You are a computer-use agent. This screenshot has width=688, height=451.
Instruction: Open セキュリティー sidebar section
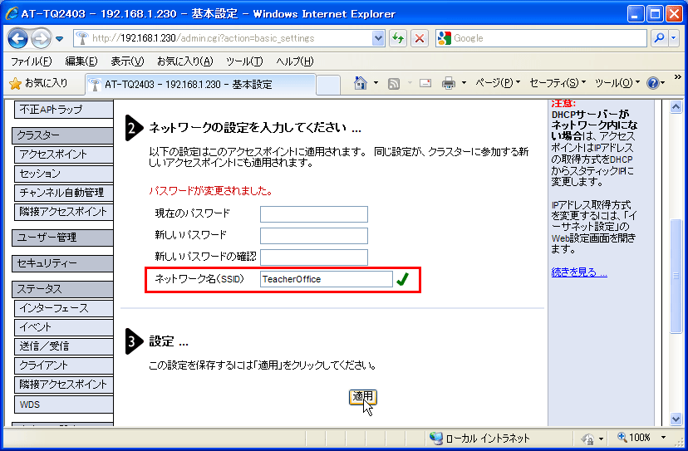(x=62, y=263)
